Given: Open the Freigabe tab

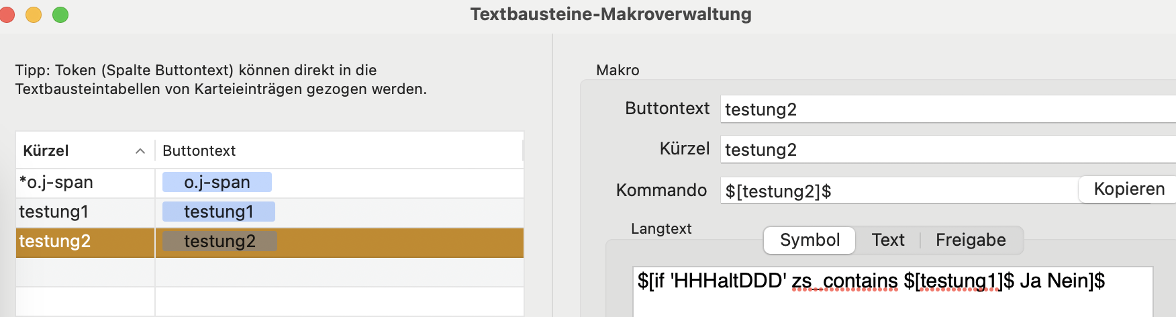Looking at the screenshot, I should click(971, 240).
